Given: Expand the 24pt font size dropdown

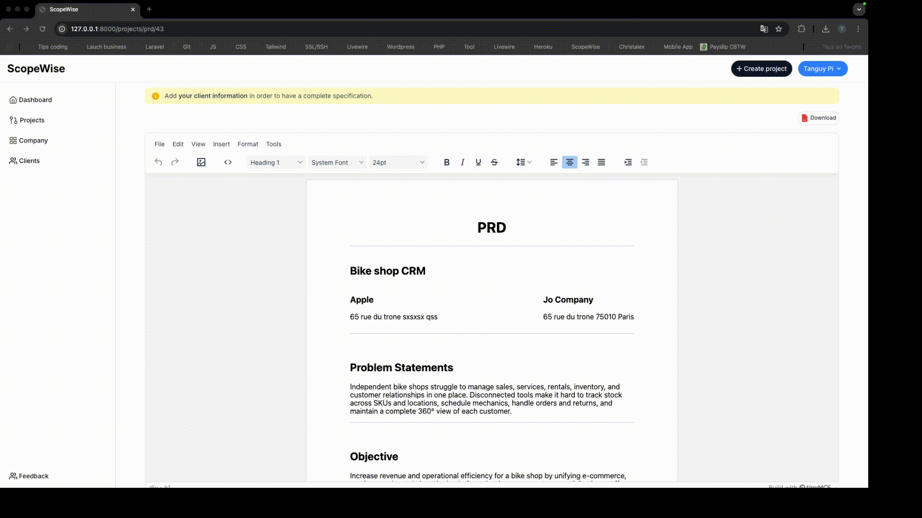Looking at the screenshot, I should coord(398,163).
